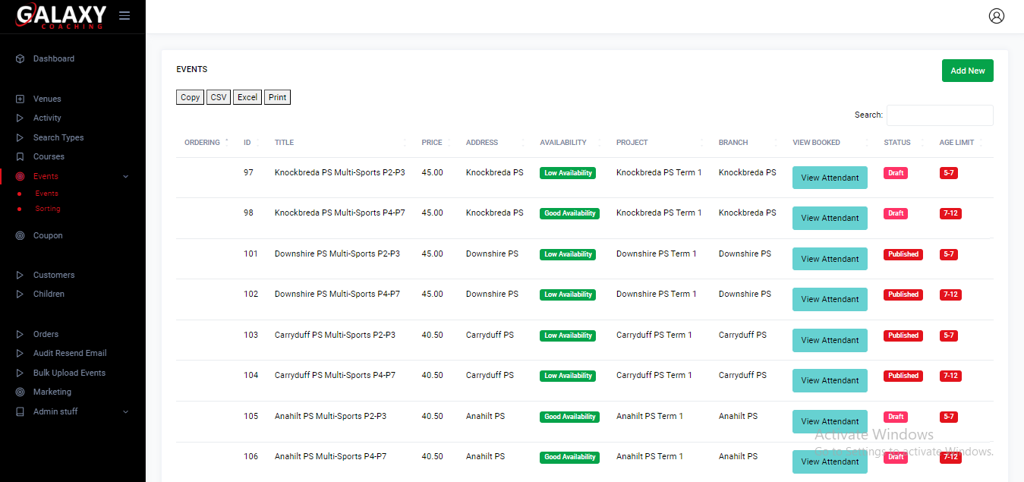Open Sorting submenu item
This screenshot has height=482, width=1024.
(48, 209)
